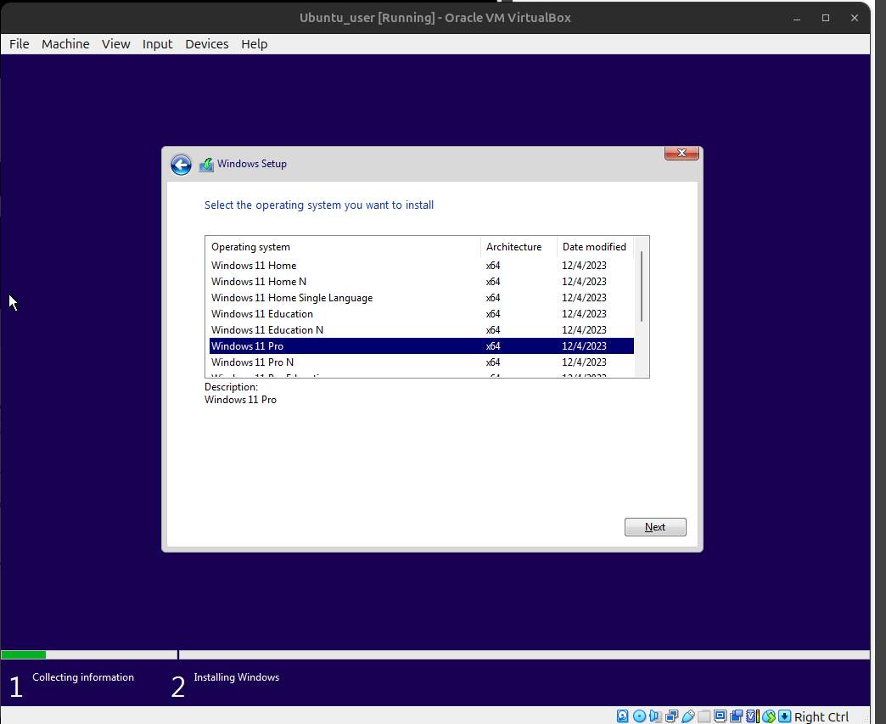The height and width of the screenshot is (724, 886).
Task: Open the File menu
Action: point(20,44)
